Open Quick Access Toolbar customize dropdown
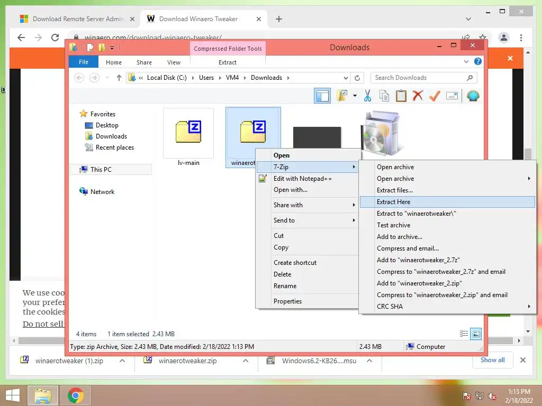Screen dimensions: 542x406 112,48
